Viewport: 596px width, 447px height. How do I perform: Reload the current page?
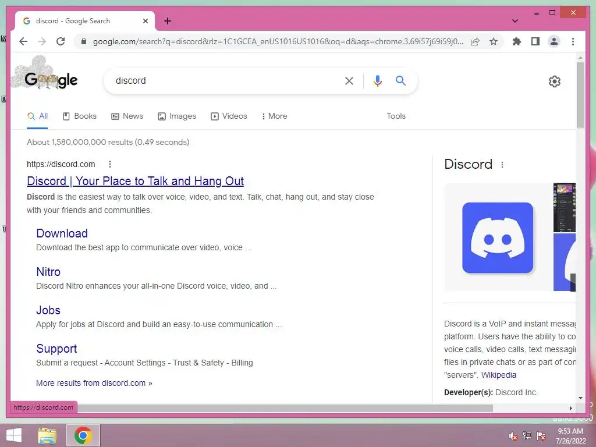click(x=61, y=41)
